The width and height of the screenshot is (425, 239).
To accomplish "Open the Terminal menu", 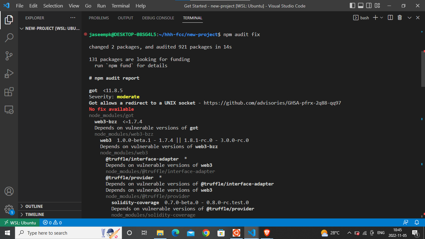I will 121,6.
